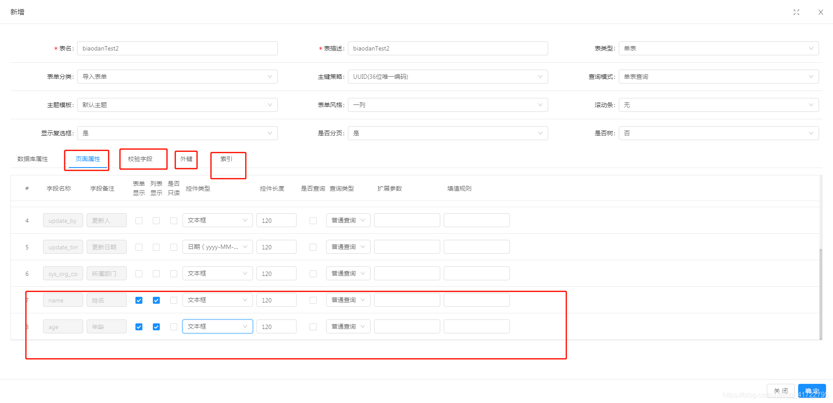Click 填值规则 field in the age row

[477, 326]
